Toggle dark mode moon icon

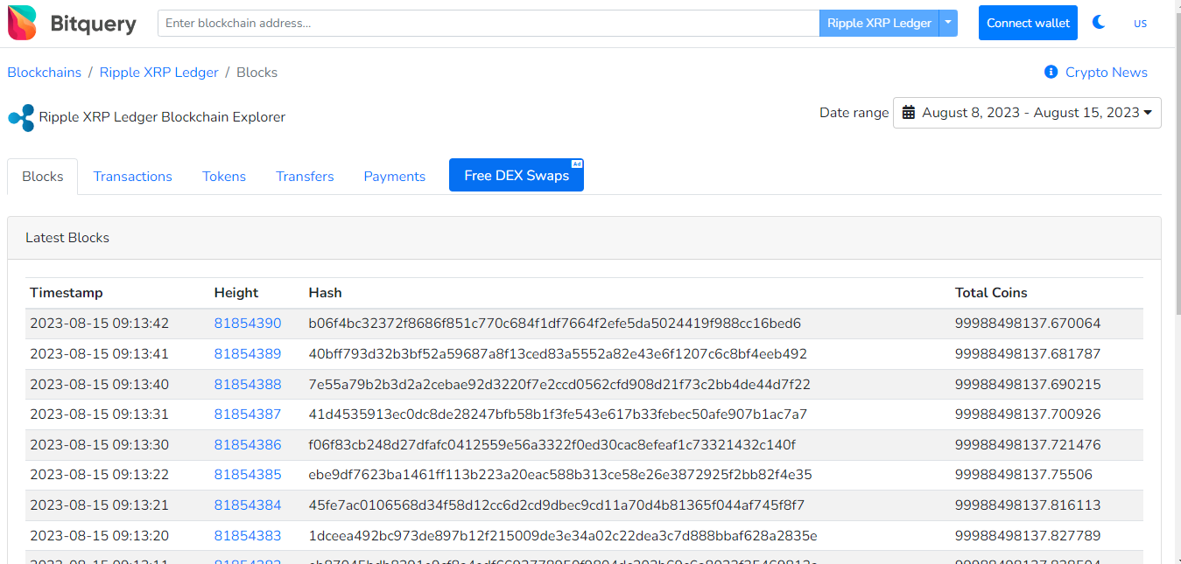tap(1099, 23)
